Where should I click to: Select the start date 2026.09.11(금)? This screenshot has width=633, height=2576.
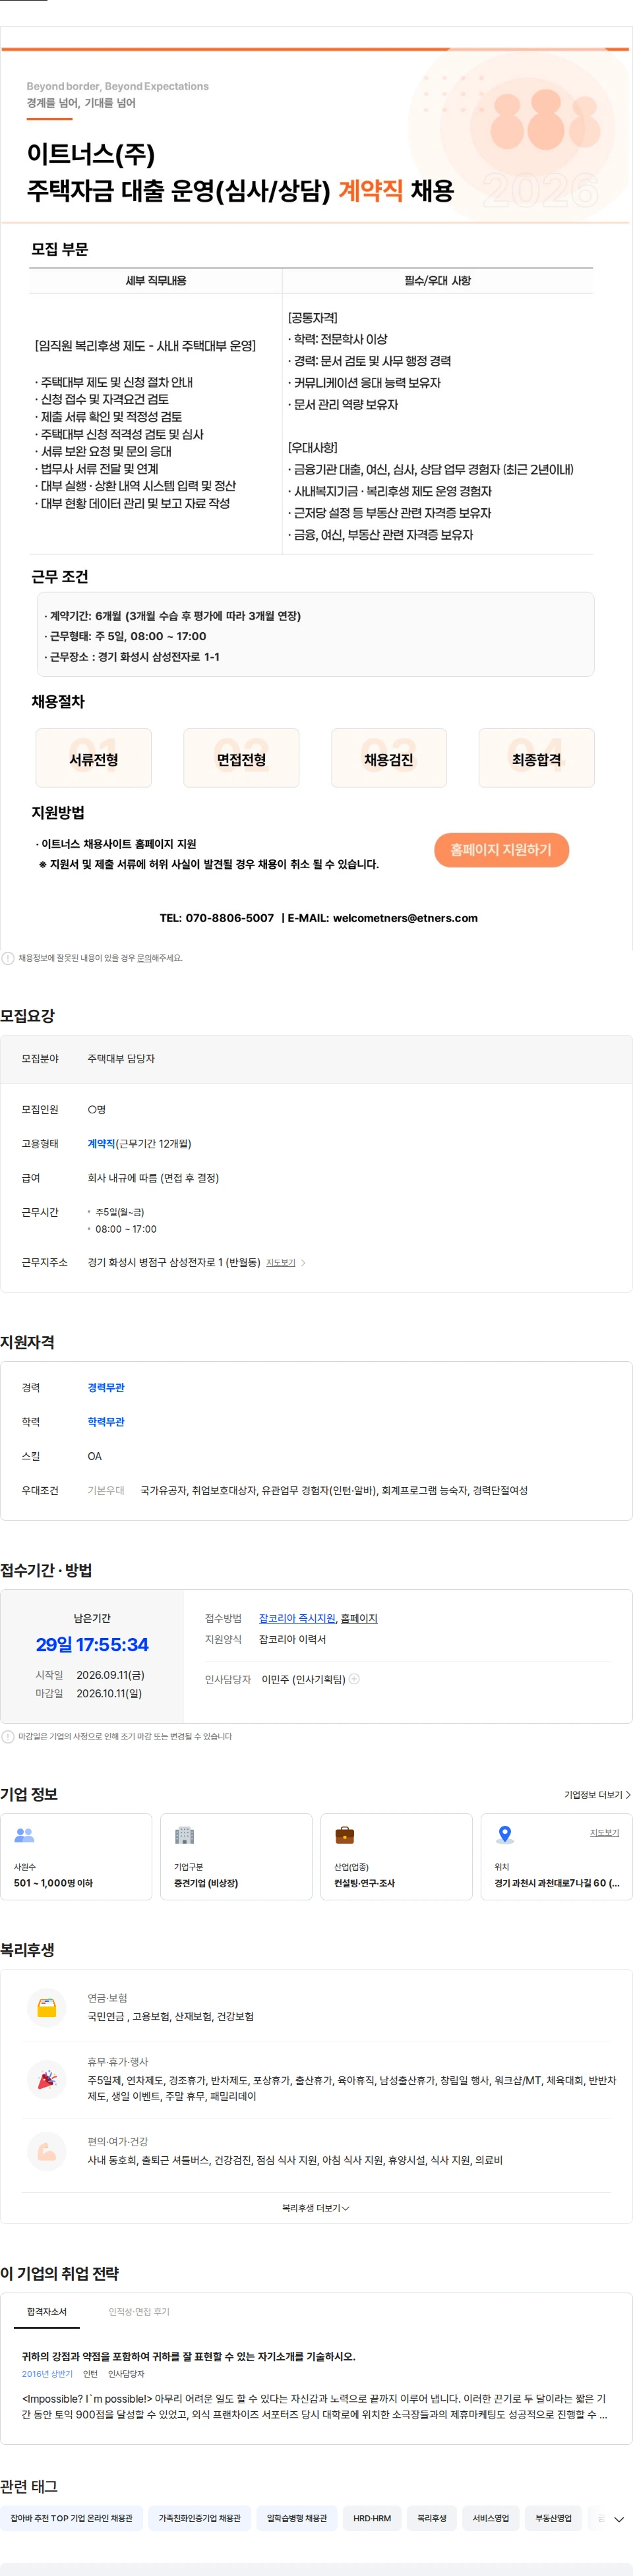click(110, 1675)
